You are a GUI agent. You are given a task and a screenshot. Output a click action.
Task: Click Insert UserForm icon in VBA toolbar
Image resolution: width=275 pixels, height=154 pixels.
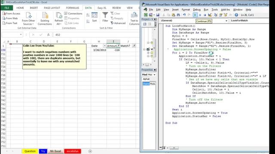[151, 15]
